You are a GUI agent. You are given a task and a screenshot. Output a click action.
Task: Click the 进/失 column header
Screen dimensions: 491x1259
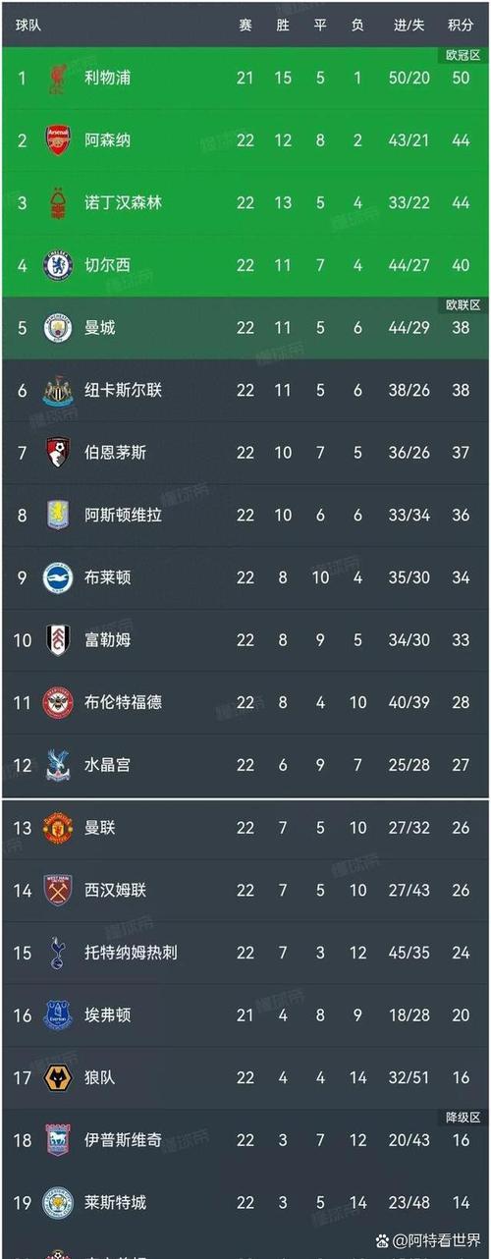point(409,26)
